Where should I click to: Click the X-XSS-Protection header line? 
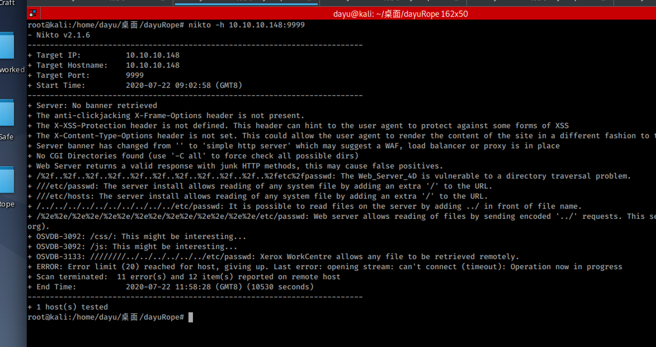pyautogui.click(x=298, y=126)
